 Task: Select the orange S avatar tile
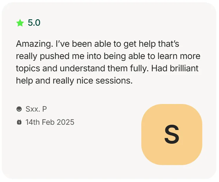[172, 134]
